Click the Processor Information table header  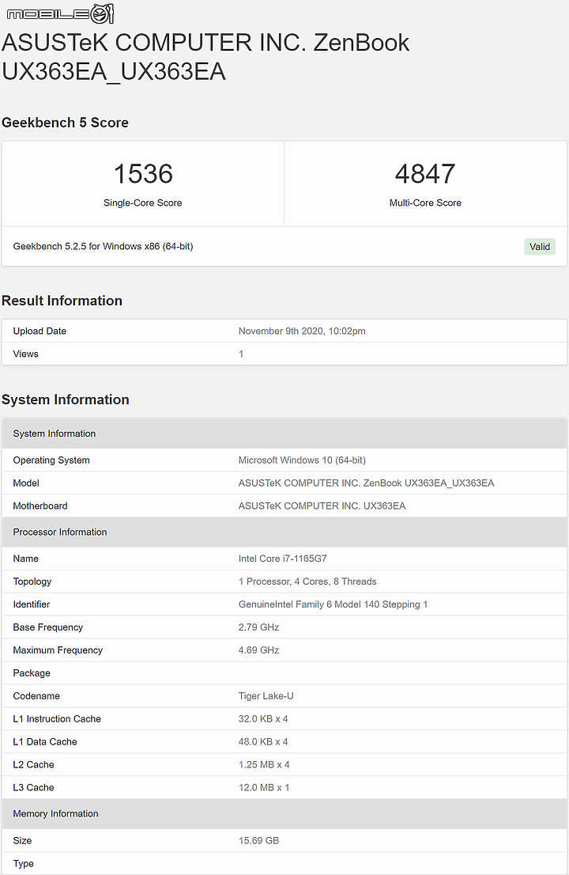[284, 532]
